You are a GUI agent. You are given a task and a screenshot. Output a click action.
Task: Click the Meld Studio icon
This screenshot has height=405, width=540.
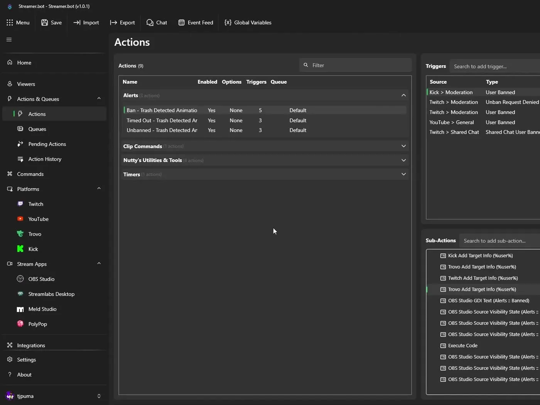(x=20, y=309)
